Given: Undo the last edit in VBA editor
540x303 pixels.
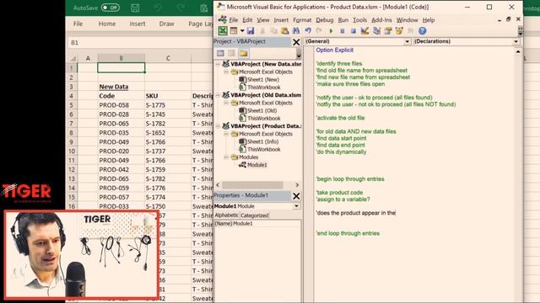Looking at the screenshot, I should point(308,31).
